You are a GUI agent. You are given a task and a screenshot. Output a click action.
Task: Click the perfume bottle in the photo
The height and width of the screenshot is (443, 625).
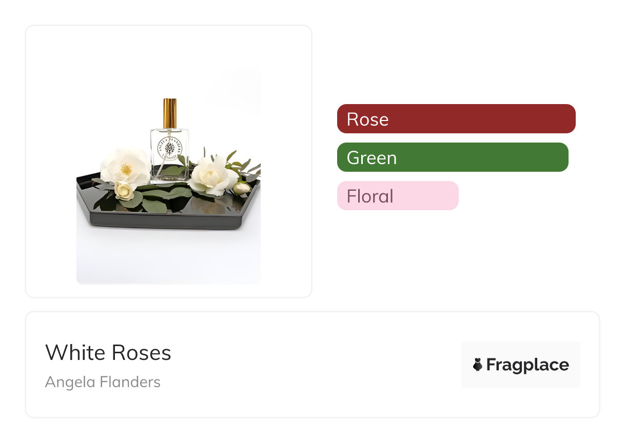tap(170, 154)
